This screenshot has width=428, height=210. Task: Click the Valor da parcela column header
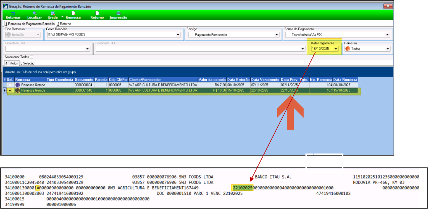pos(212,80)
